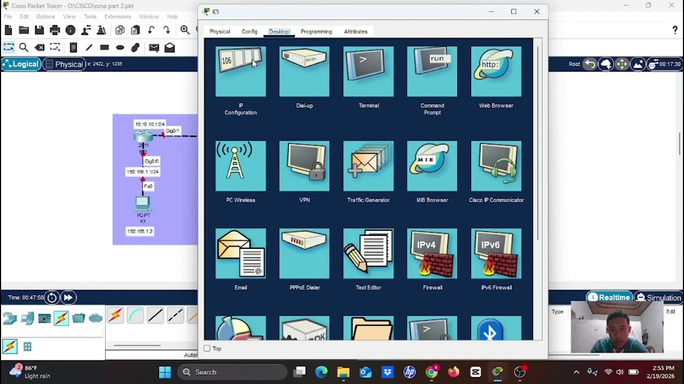This screenshot has width=684, height=384.
Task: Click the K1 PC in topology
Action: (x=142, y=203)
